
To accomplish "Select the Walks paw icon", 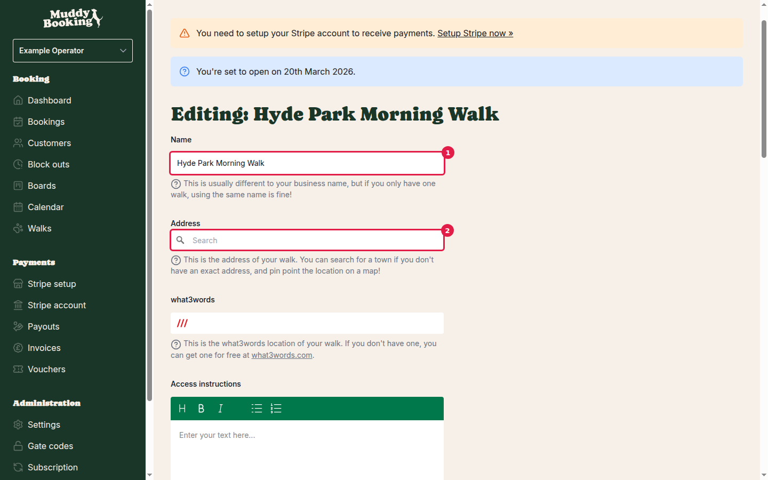I will (18, 228).
